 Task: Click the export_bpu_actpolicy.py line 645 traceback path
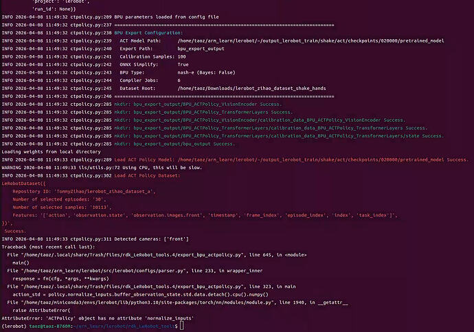(x=133, y=255)
